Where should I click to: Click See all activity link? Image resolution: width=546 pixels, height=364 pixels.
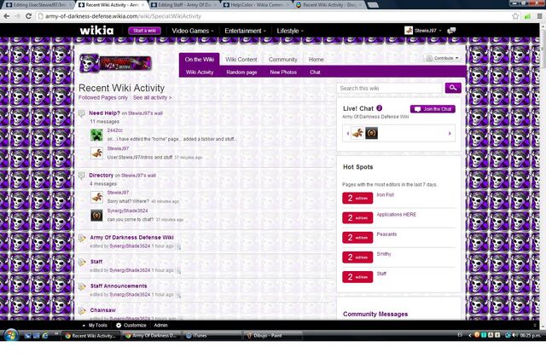pos(152,97)
